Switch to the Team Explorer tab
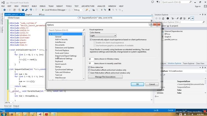The width and height of the screenshot is (207, 116). click(x=189, y=63)
